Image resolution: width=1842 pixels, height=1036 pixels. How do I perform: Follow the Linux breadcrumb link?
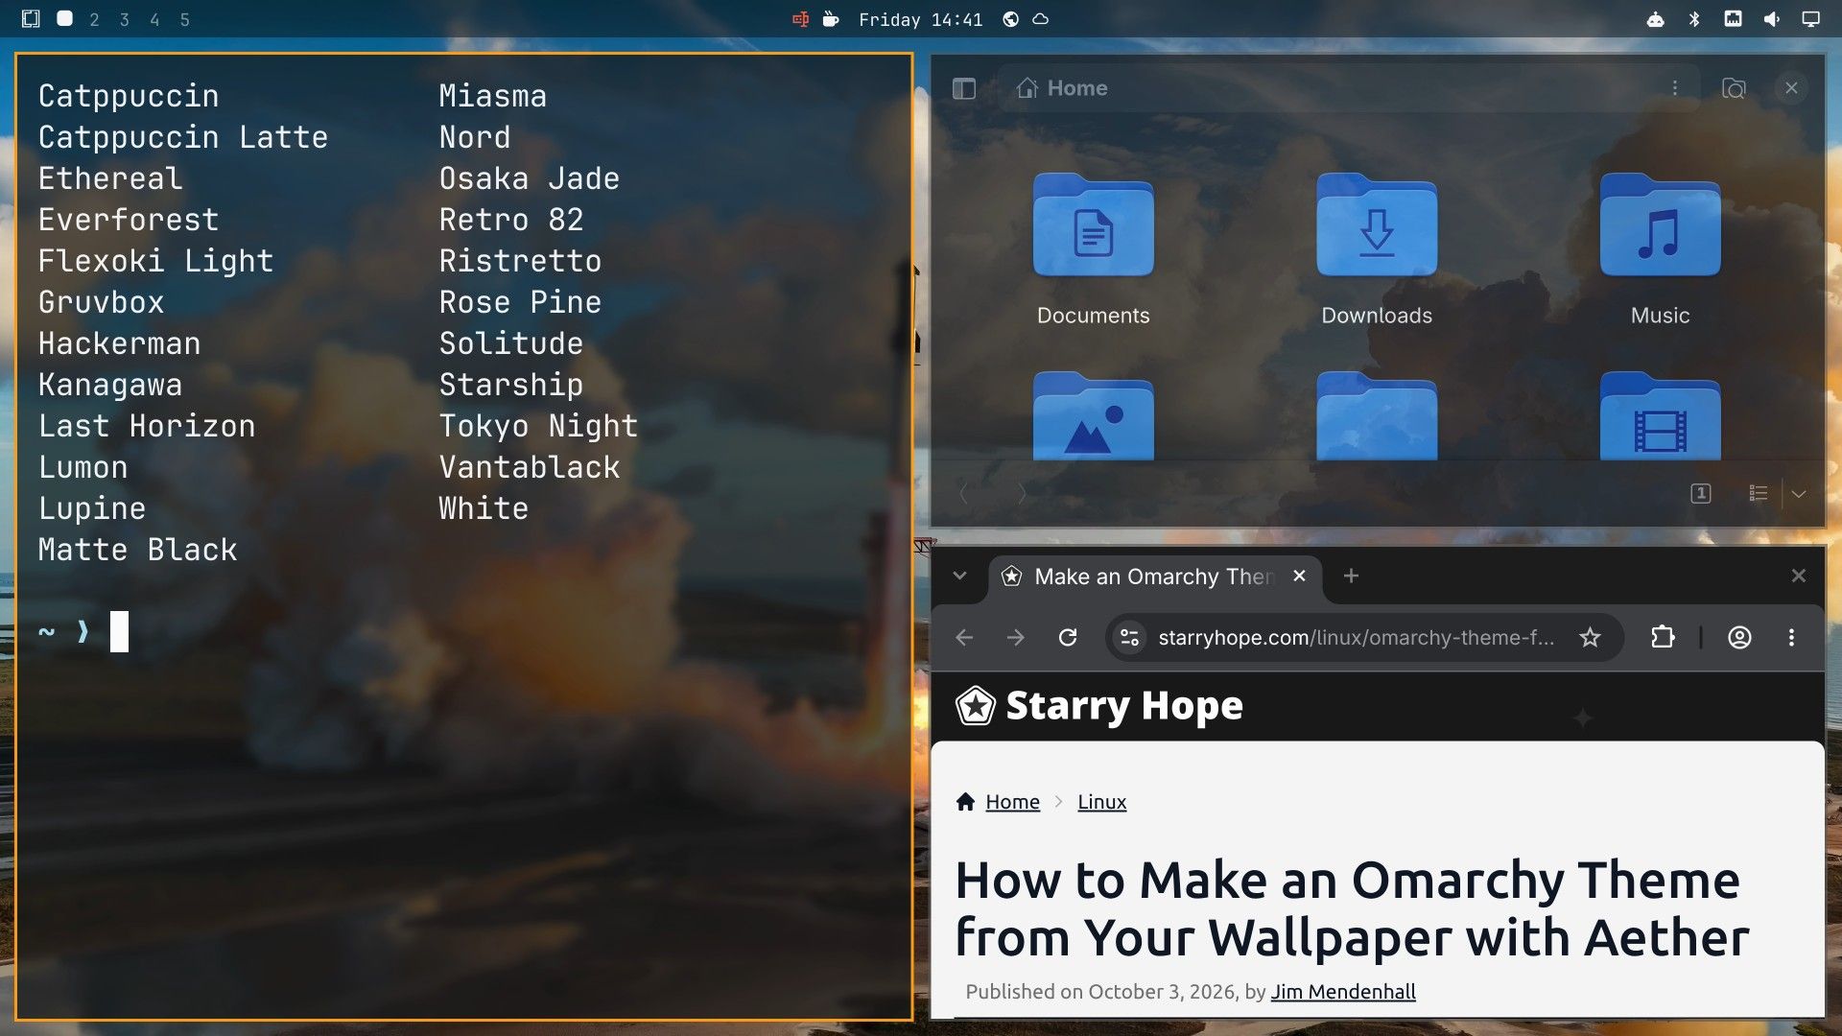1101,802
